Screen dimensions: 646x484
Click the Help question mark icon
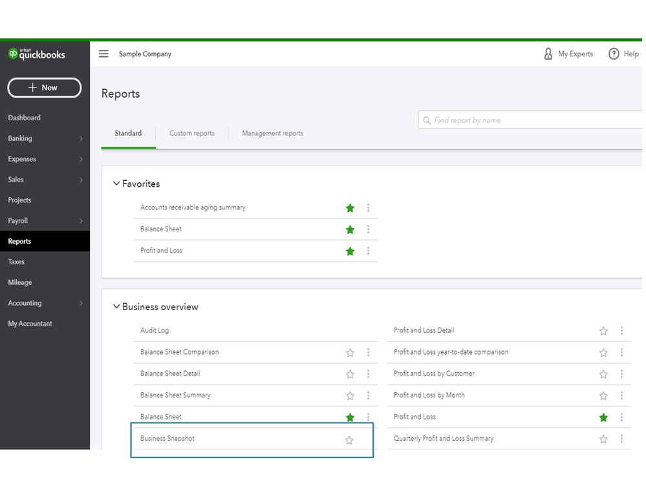point(614,54)
